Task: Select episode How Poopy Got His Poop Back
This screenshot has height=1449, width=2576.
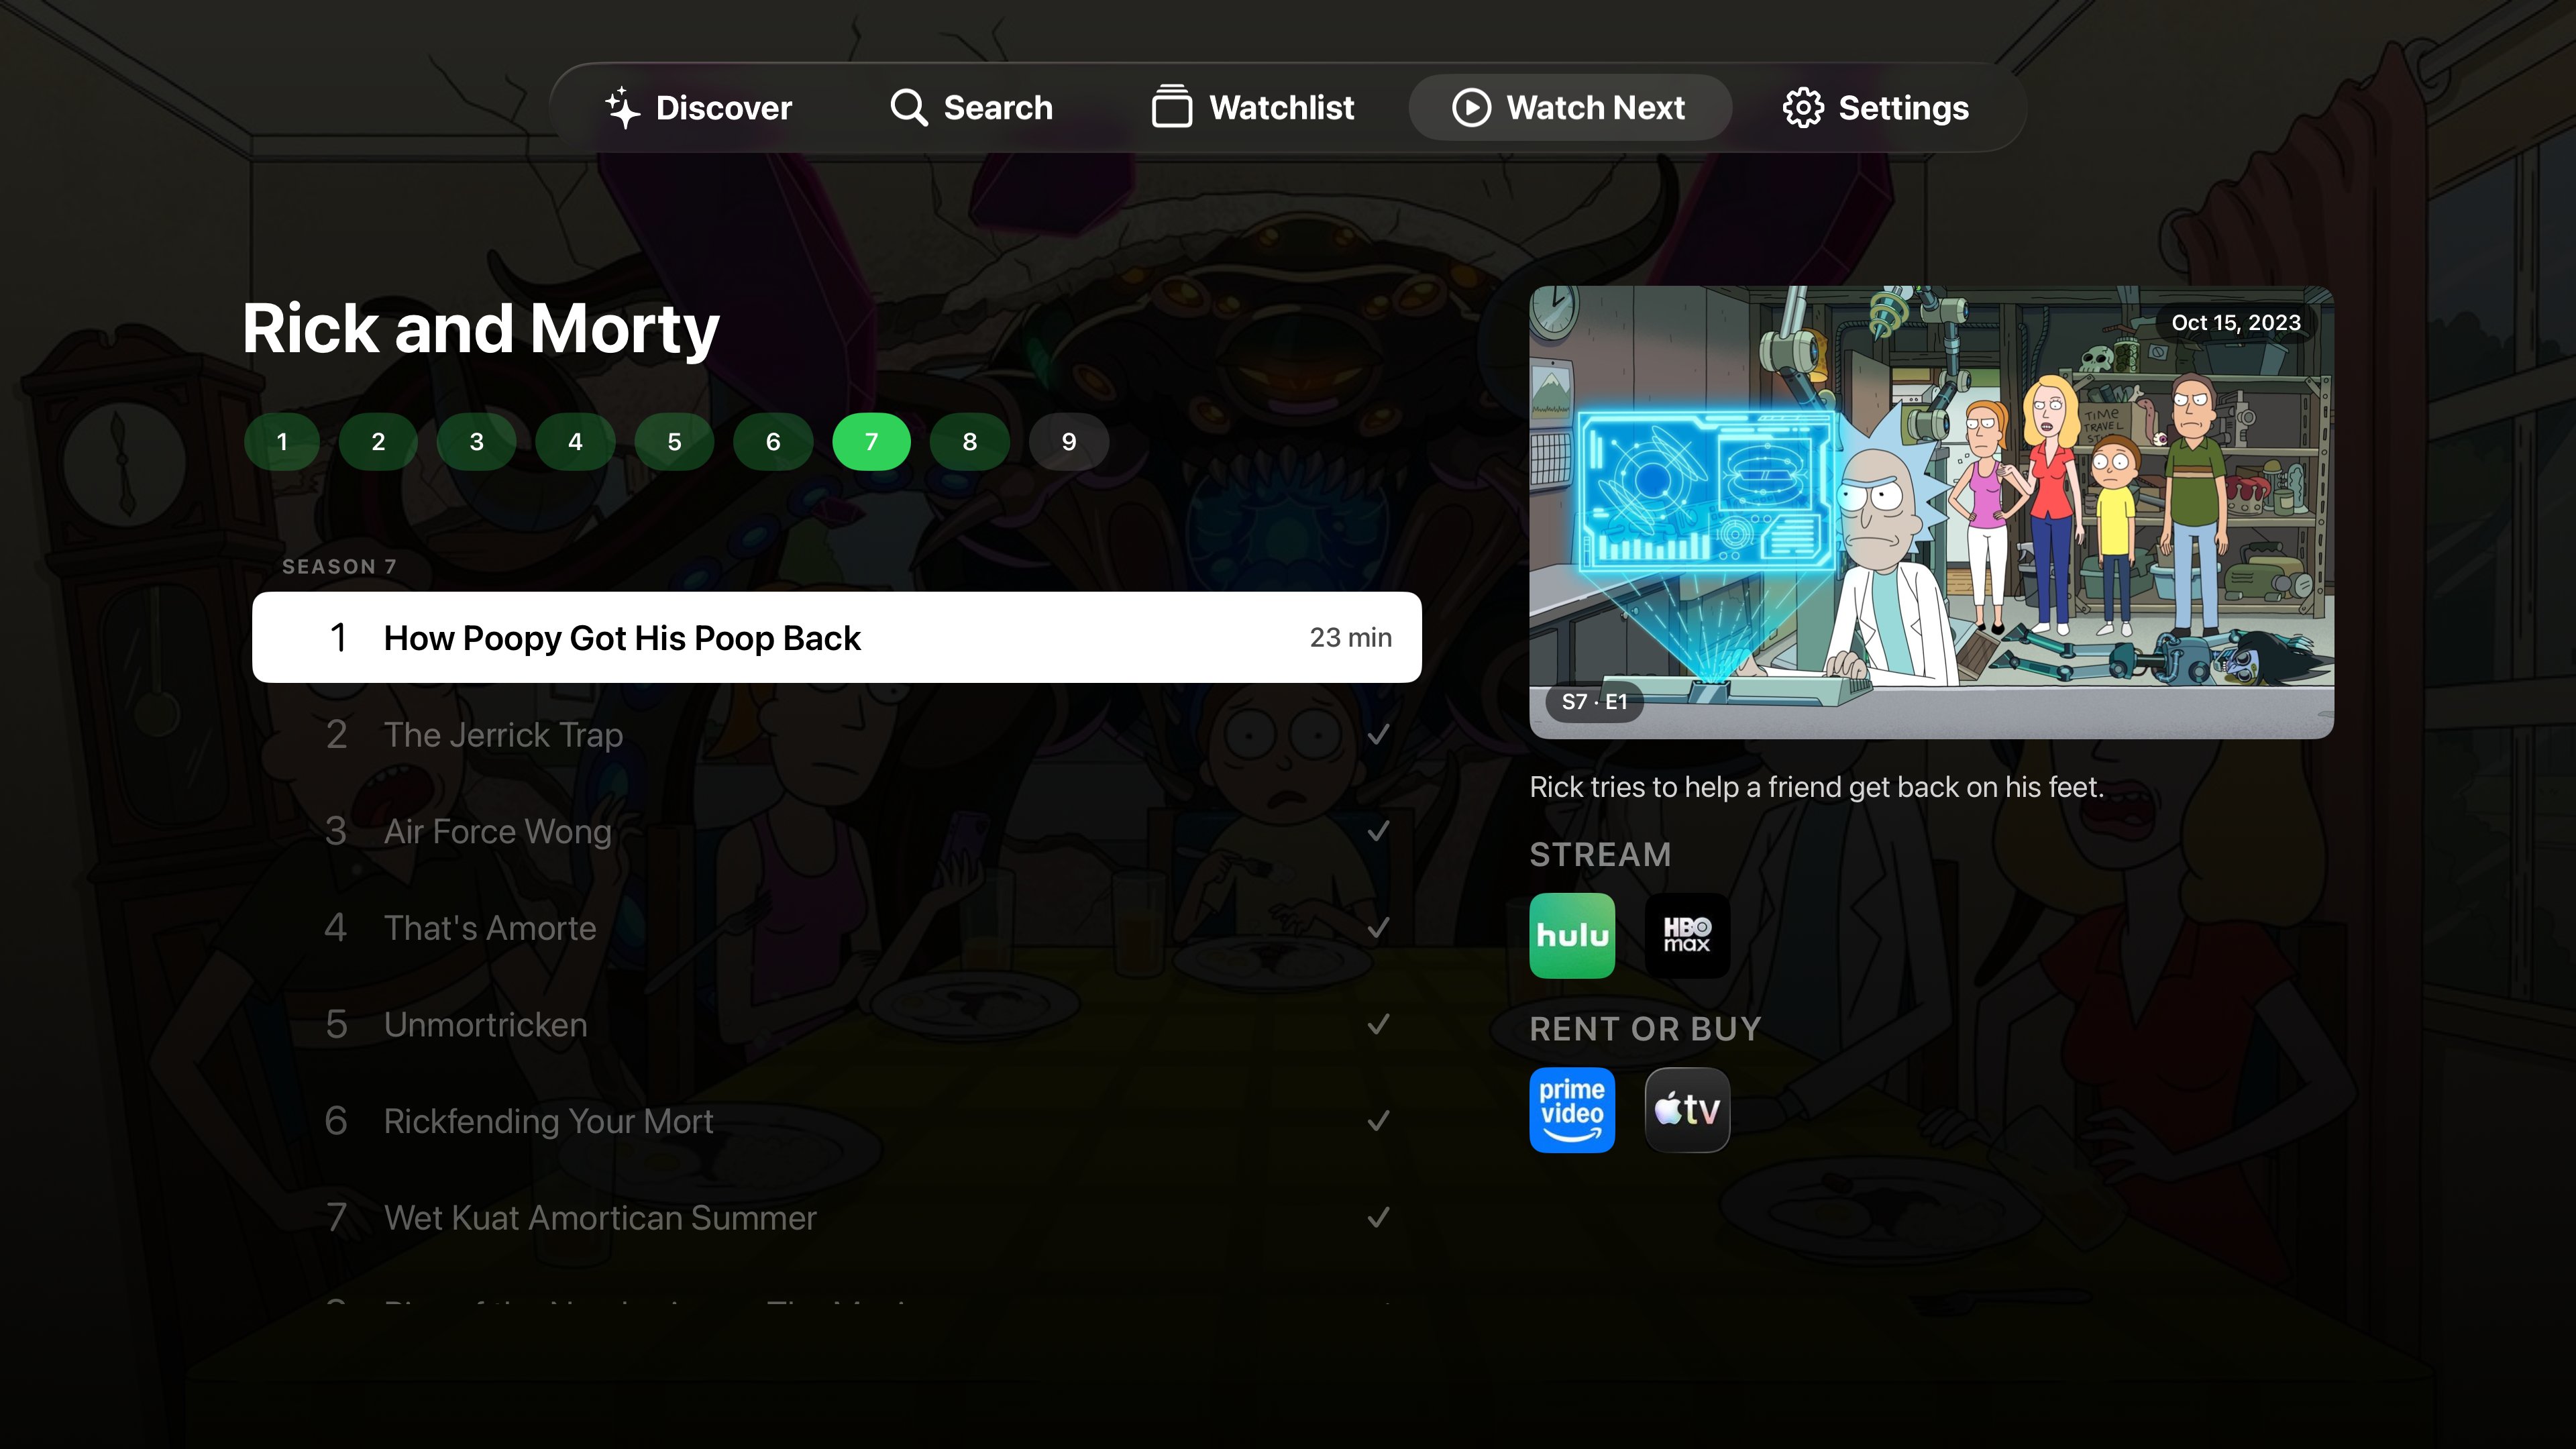Action: [x=837, y=638]
